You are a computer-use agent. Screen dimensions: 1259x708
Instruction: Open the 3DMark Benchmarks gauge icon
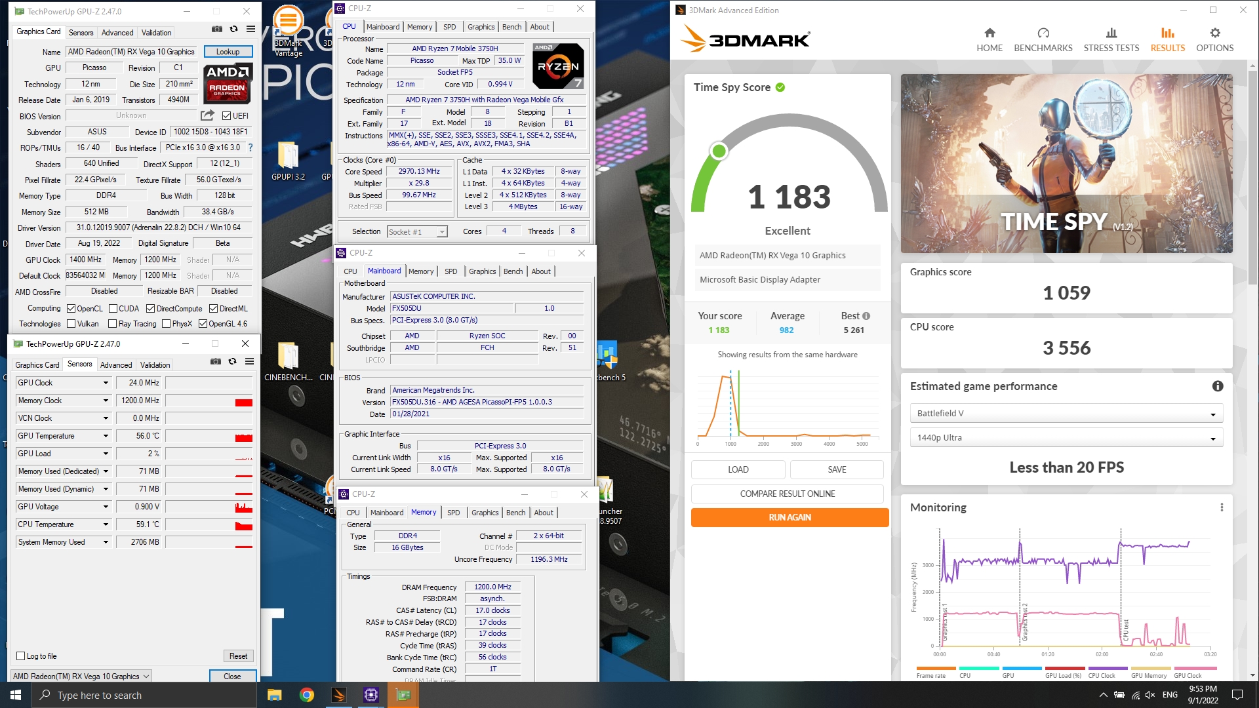(x=1043, y=33)
